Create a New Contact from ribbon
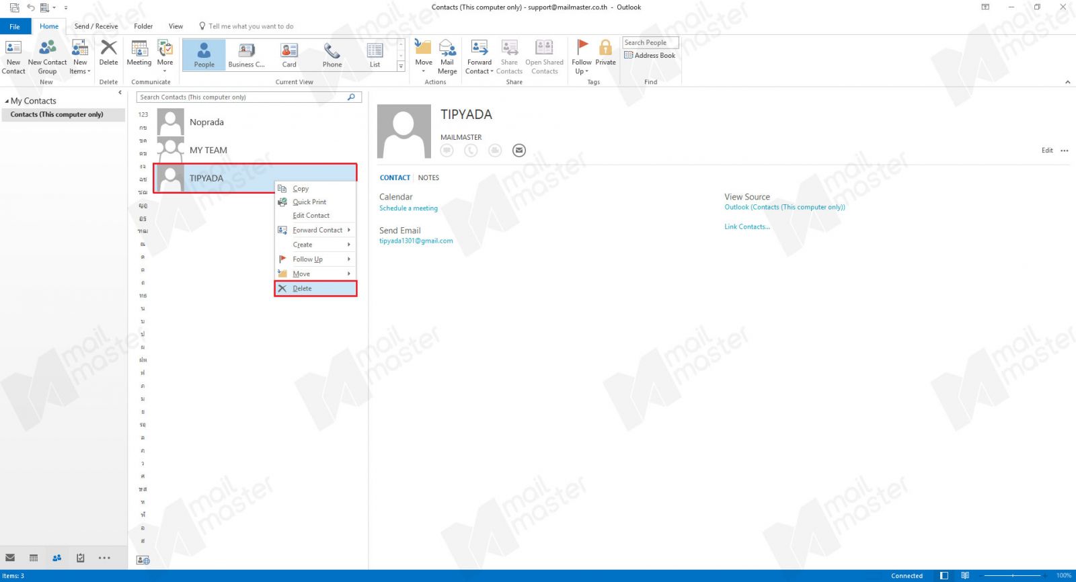This screenshot has width=1076, height=582. (13, 56)
